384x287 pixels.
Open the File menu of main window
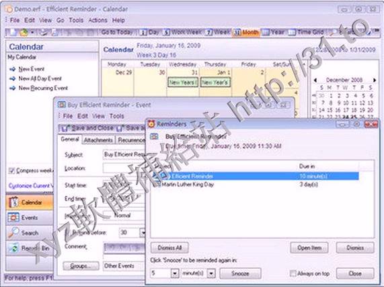point(15,20)
